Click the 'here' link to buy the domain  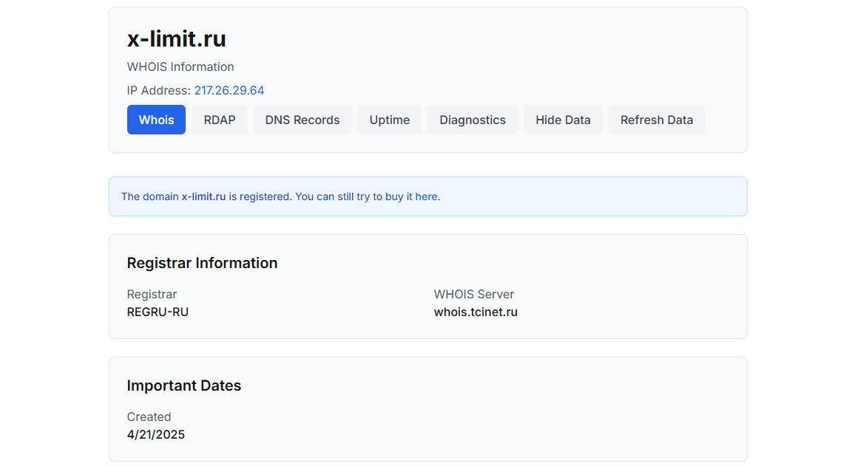click(x=426, y=196)
